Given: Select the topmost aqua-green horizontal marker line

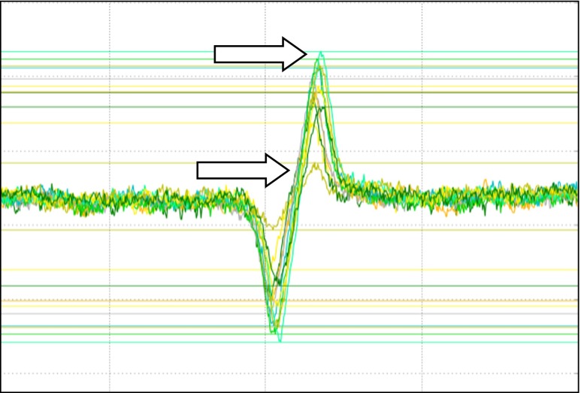Looking at the screenshot, I should pos(290,52).
